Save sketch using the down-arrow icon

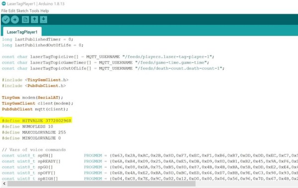44,19
